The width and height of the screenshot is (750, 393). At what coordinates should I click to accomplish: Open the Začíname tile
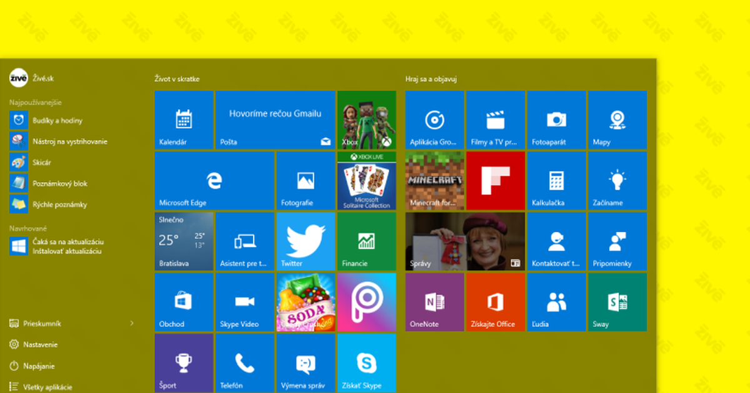(617, 180)
